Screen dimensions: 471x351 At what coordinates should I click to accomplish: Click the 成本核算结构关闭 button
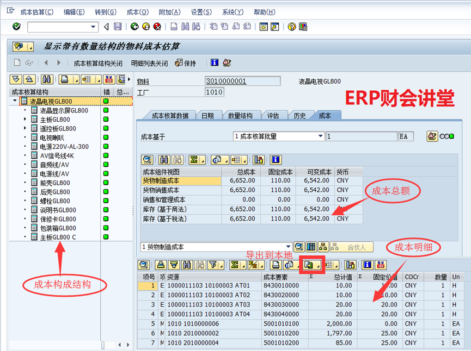pos(98,63)
